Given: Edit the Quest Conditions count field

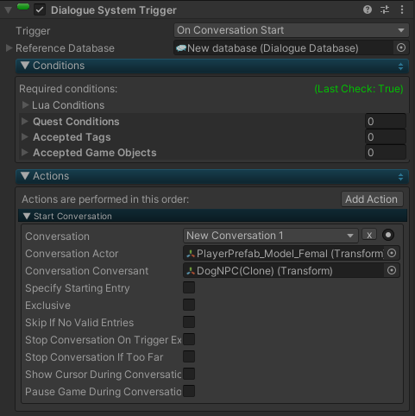Looking at the screenshot, I should point(386,121).
